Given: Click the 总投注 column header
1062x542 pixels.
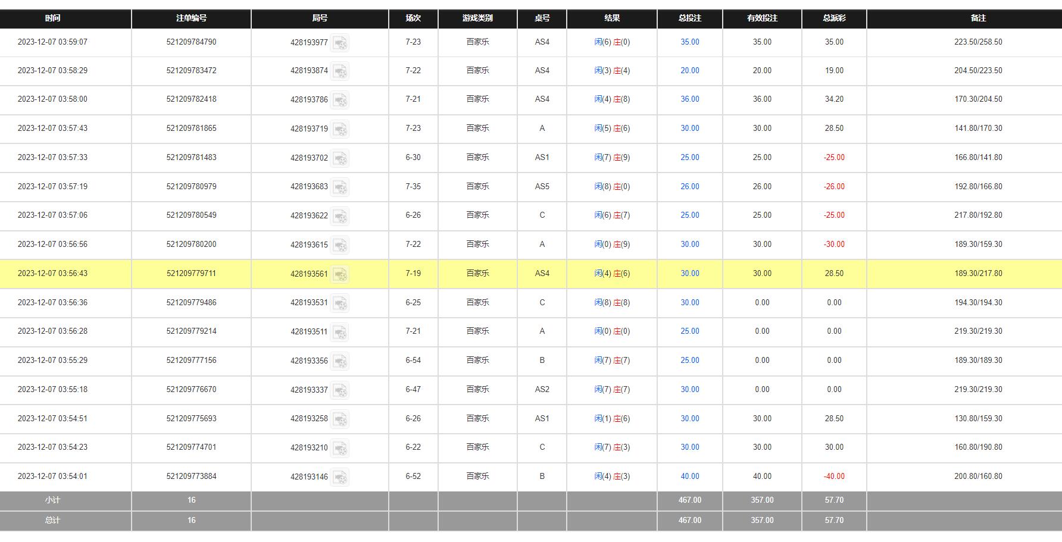Looking at the screenshot, I should tap(690, 18).
